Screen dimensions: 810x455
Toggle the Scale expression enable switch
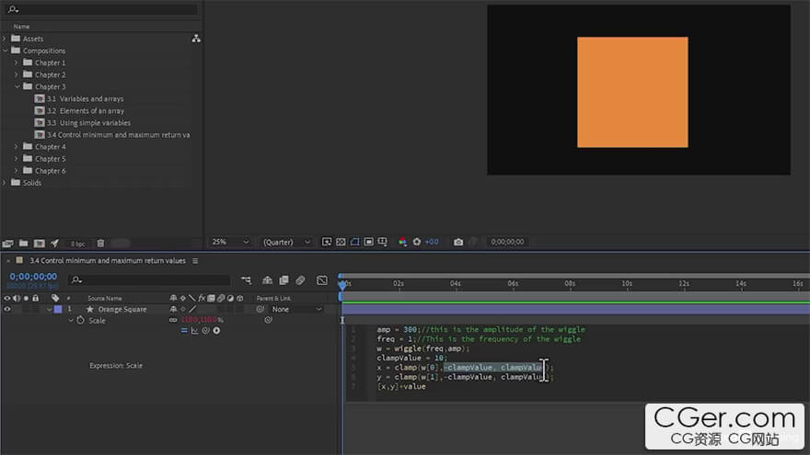point(184,331)
